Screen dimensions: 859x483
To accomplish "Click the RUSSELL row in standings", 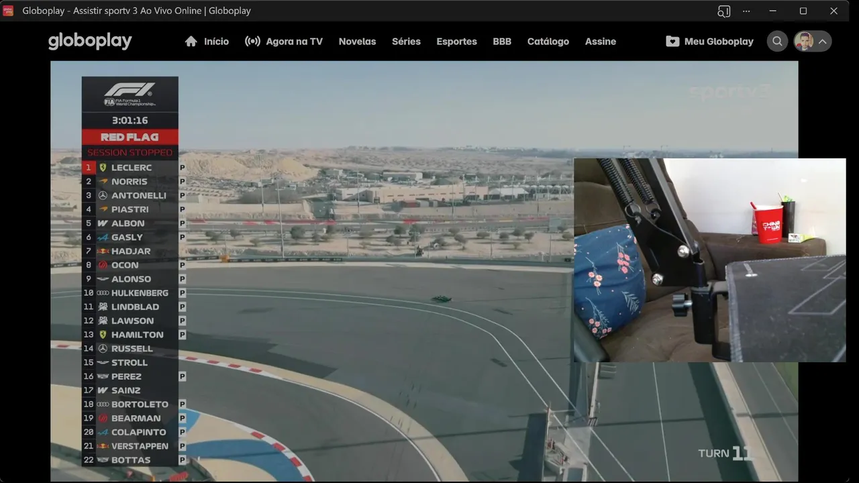I will [130, 349].
